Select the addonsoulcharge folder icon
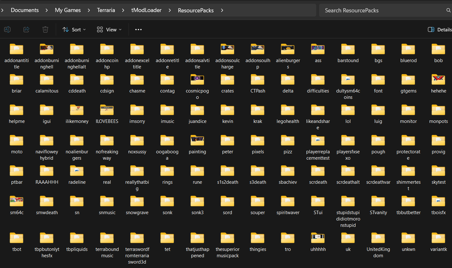The width and height of the screenshot is (452, 268). tap(228, 49)
